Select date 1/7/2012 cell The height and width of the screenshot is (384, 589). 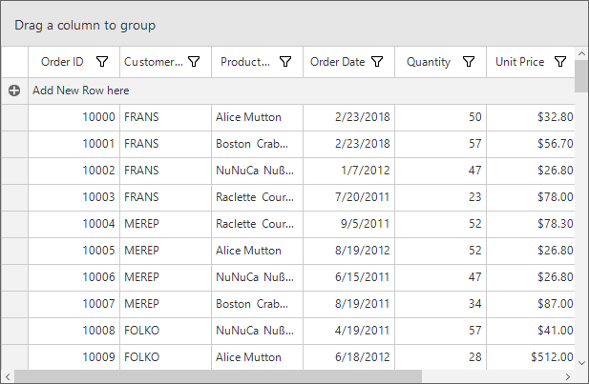click(x=349, y=171)
